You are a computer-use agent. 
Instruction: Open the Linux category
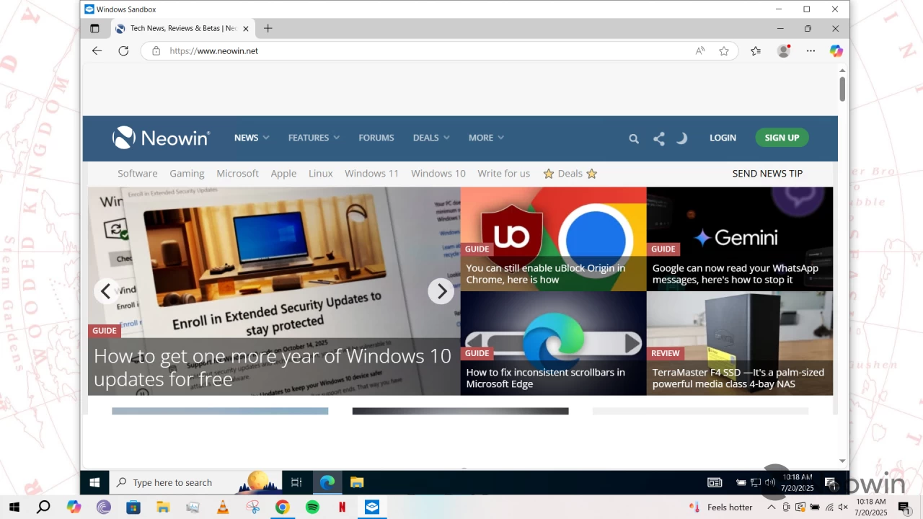pos(321,174)
